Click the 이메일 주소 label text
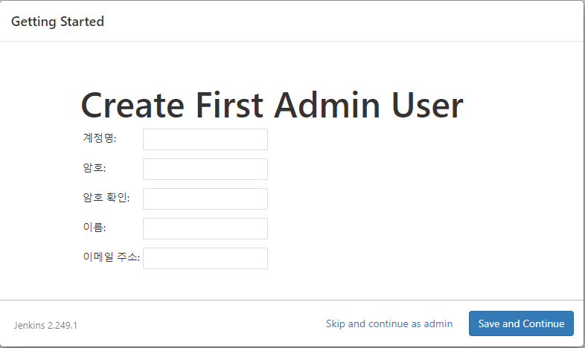 pyautogui.click(x=111, y=257)
